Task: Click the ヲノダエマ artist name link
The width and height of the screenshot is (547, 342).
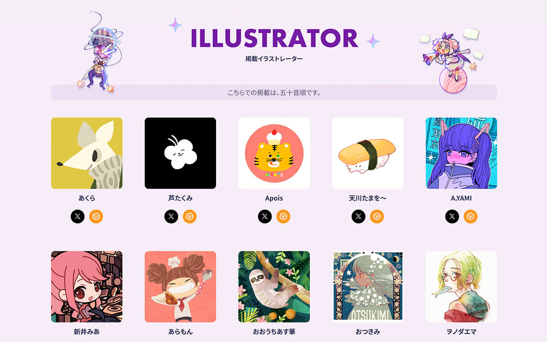Action: pyautogui.click(x=461, y=332)
